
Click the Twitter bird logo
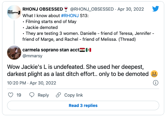click(155, 9)
